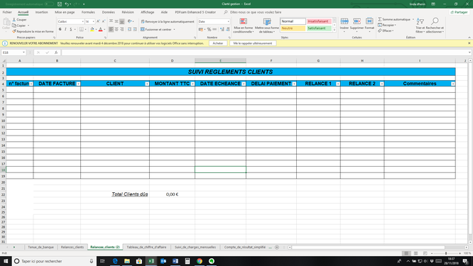Click the Merge and Center icon
Image resolution: width=473 pixels, height=266 pixels.
(x=143, y=29)
